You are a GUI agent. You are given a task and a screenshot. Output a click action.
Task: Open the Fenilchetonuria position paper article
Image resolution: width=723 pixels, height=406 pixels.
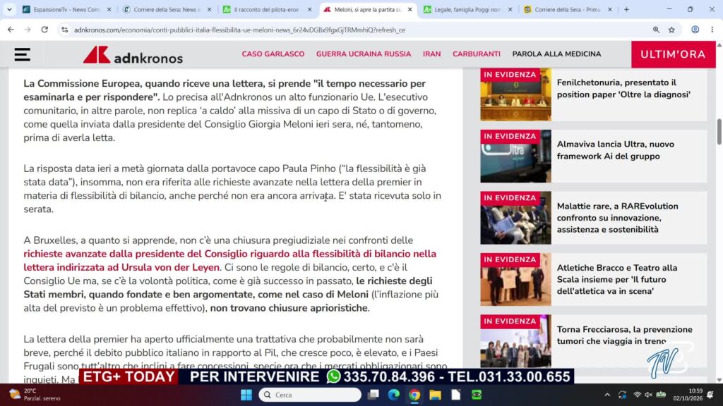coord(623,88)
